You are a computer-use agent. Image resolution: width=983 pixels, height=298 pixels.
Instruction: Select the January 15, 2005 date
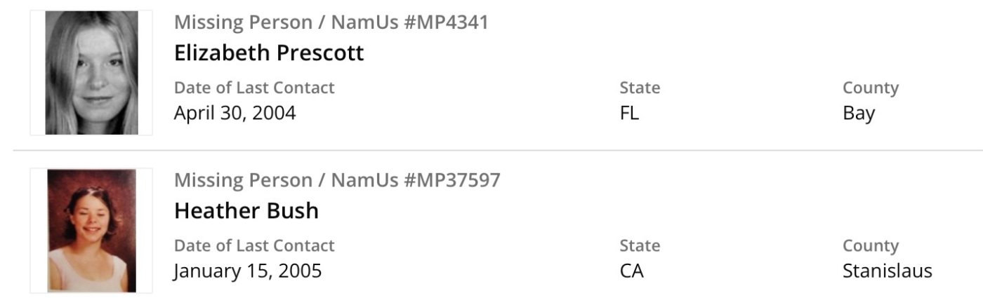[x=248, y=271]
